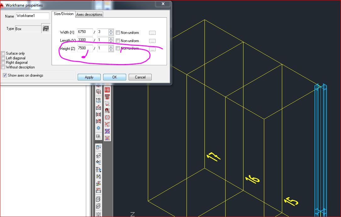
Task: Click the red grid table icon
Action: tap(107, 90)
